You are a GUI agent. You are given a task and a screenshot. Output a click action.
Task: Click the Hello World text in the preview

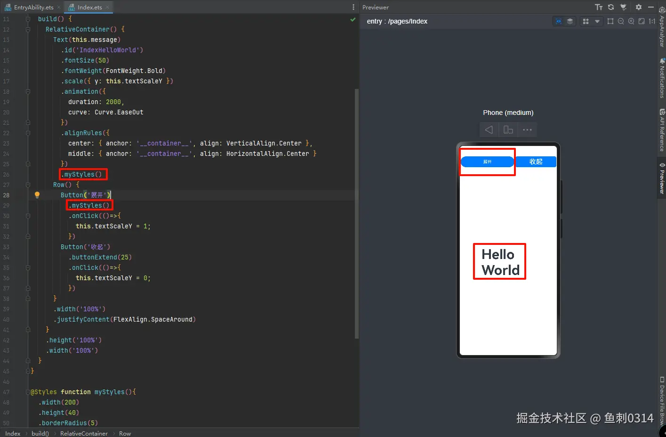click(x=500, y=262)
